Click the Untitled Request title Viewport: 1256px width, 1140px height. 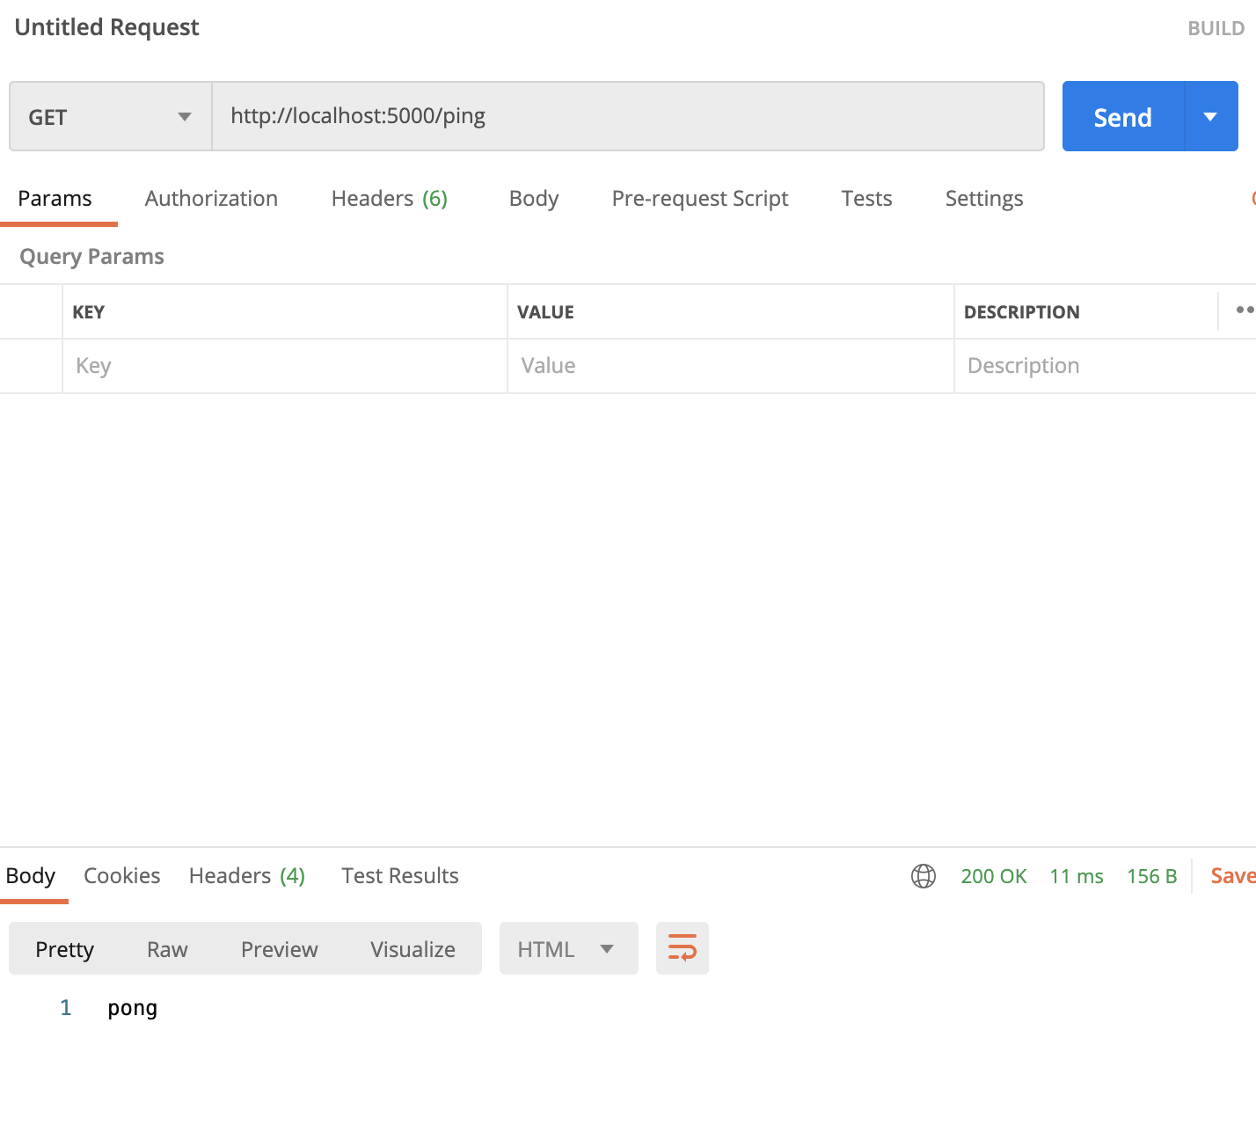107,27
